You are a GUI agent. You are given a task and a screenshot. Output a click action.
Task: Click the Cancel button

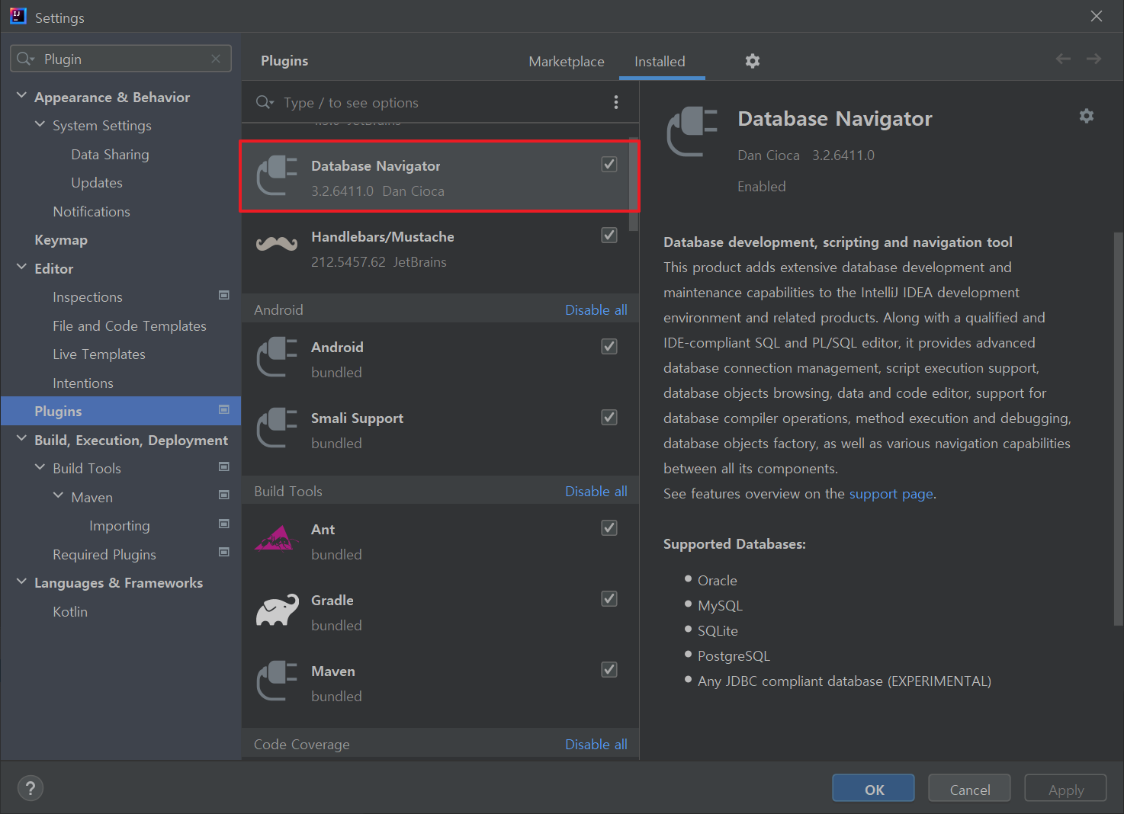pos(969,789)
